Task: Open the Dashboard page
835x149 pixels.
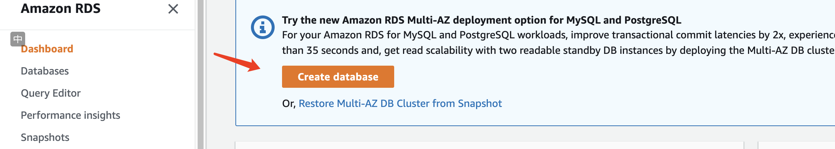Action: point(47,49)
